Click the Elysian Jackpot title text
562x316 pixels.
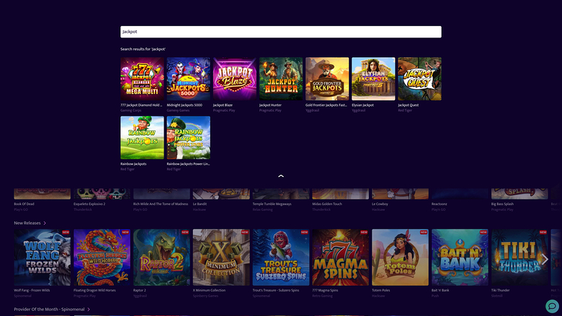362,105
